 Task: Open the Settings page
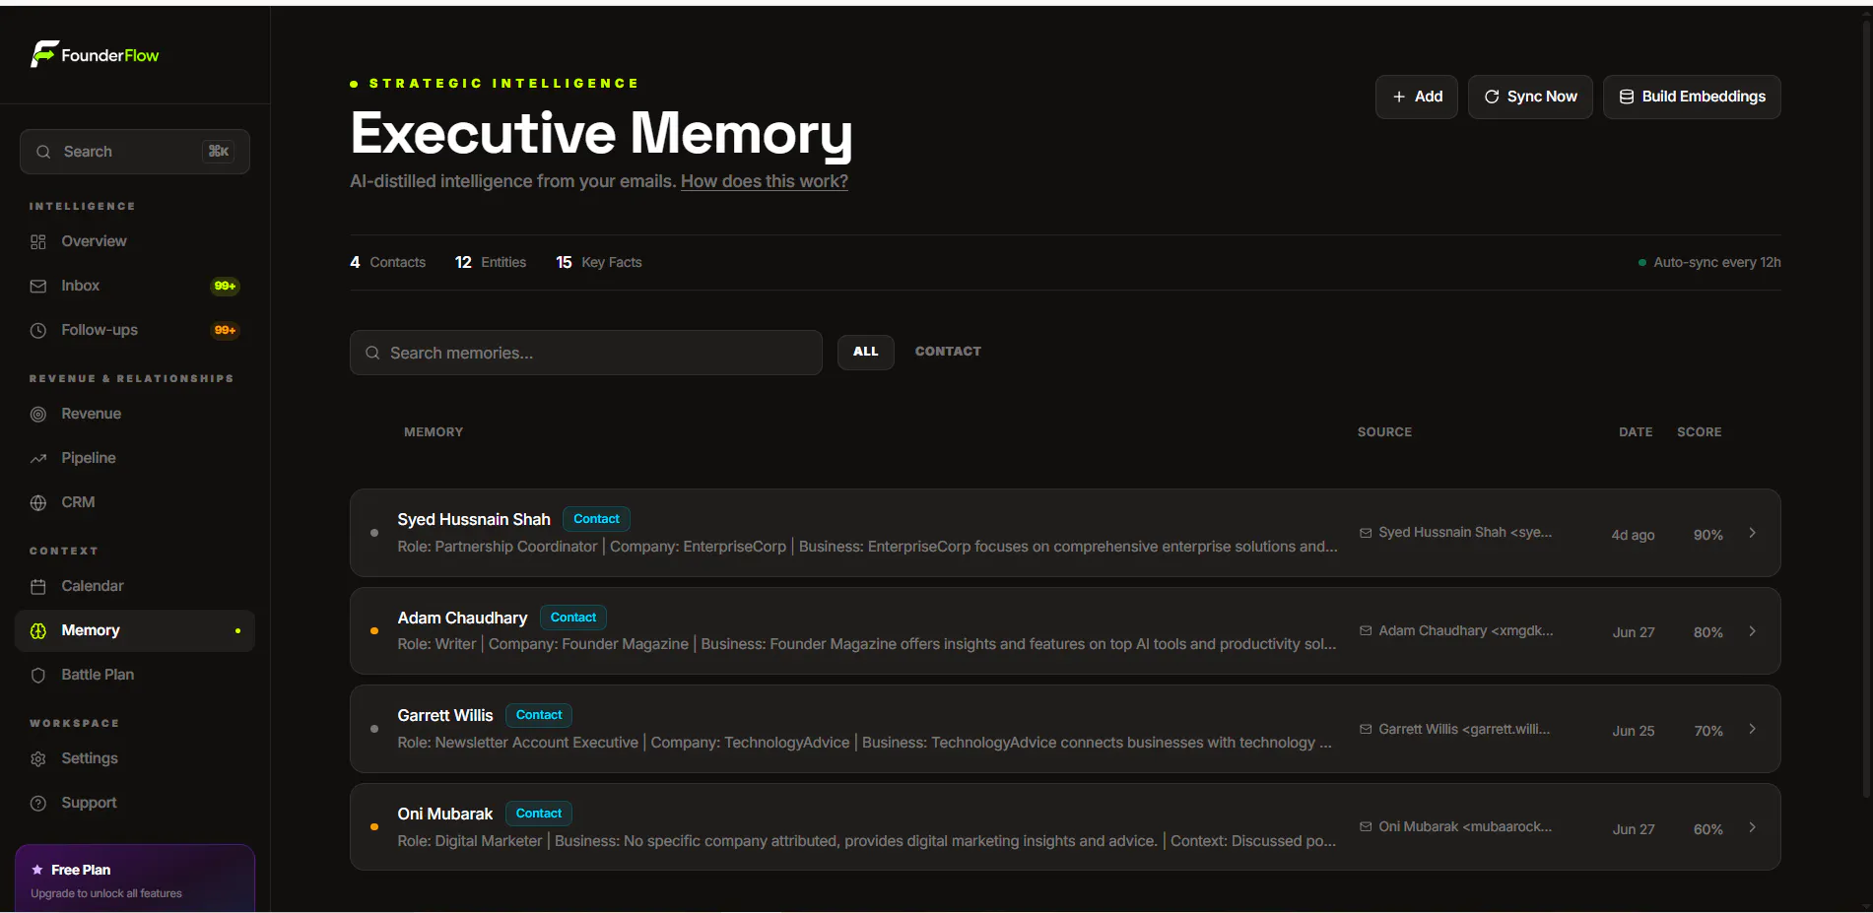(135, 758)
